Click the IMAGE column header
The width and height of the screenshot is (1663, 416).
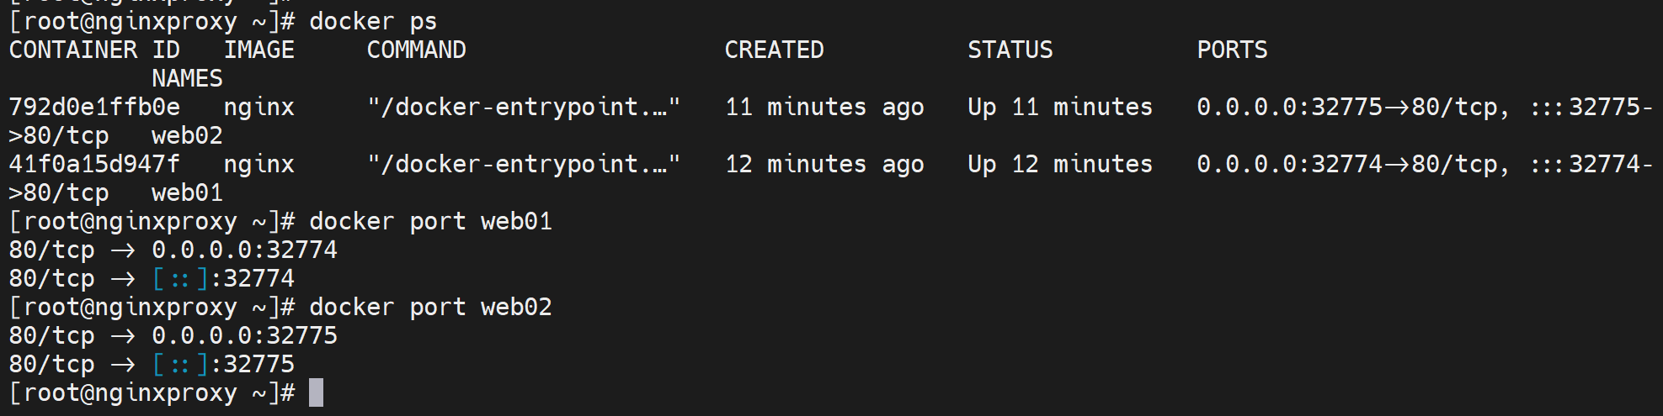(259, 50)
